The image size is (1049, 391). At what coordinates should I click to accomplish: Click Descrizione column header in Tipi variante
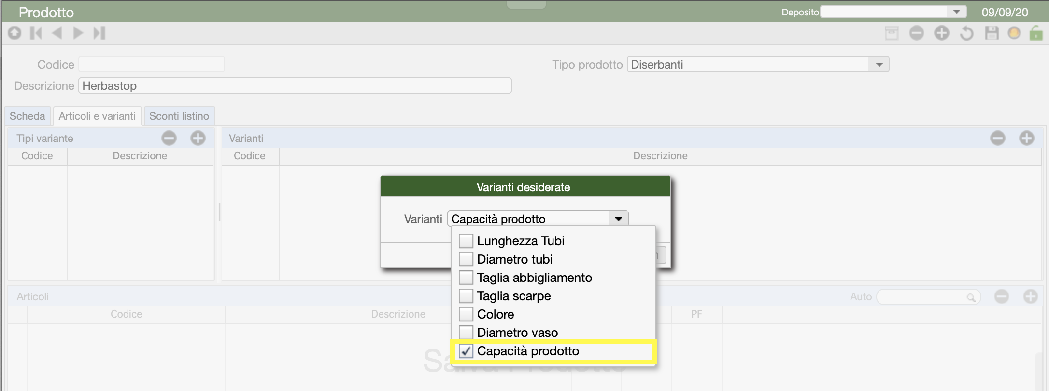(x=140, y=156)
